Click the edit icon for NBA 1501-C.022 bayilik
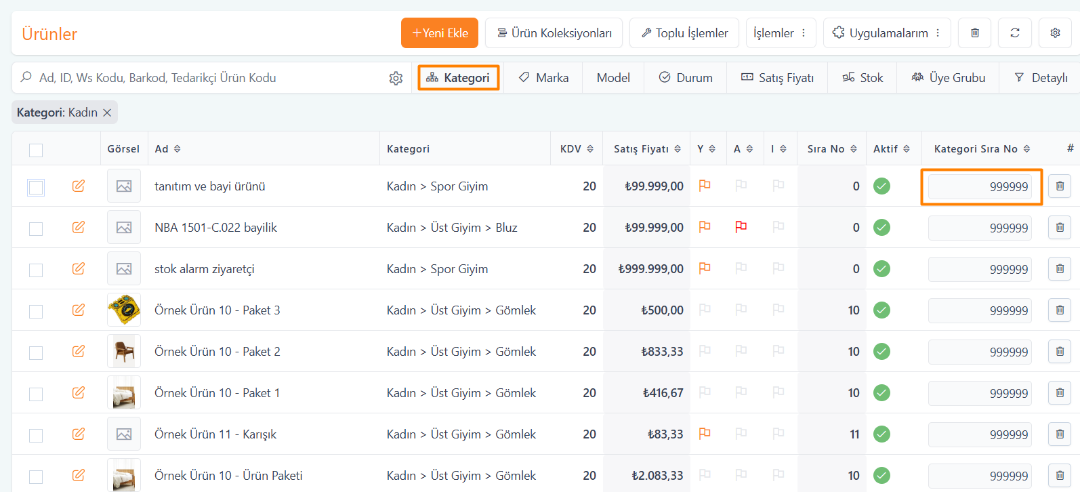 (x=79, y=227)
